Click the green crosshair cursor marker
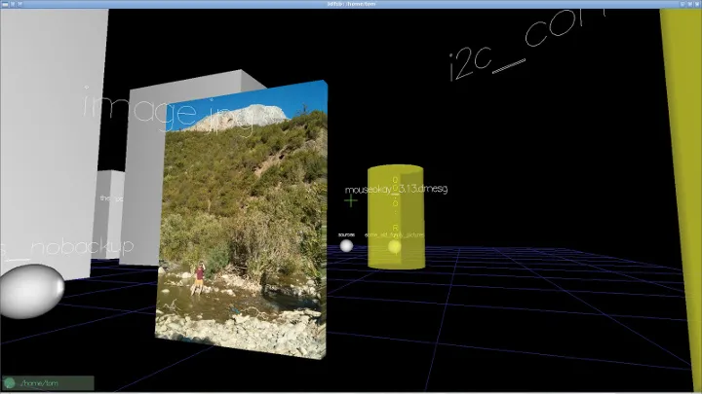The height and width of the screenshot is (394, 702). pyautogui.click(x=351, y=201)
